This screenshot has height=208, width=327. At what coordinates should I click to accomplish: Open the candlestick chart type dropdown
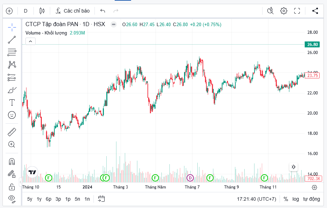pos(42,11)
